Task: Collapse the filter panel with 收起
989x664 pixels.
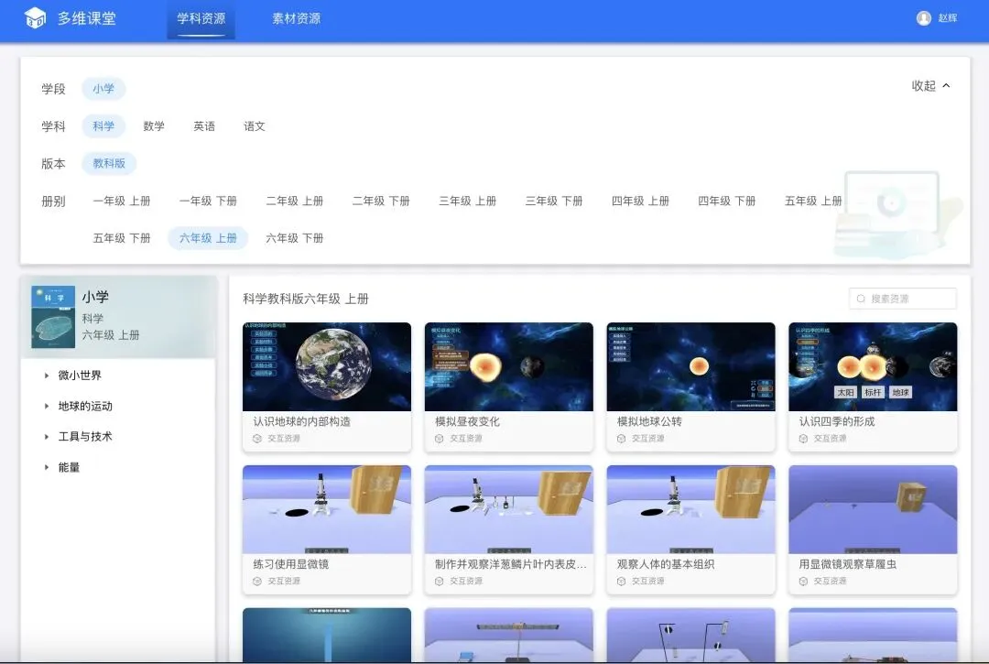Action: click(x=931, y=86)
